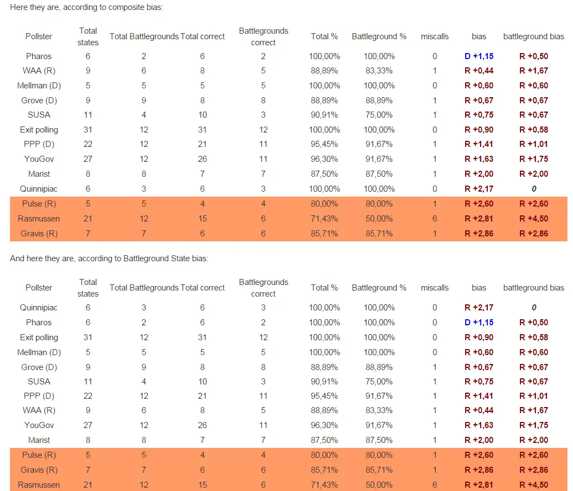Click the 'according to Battleground State bias' heading text
Viewport: 573px width, 491px height.
click(x=109, y=258)
